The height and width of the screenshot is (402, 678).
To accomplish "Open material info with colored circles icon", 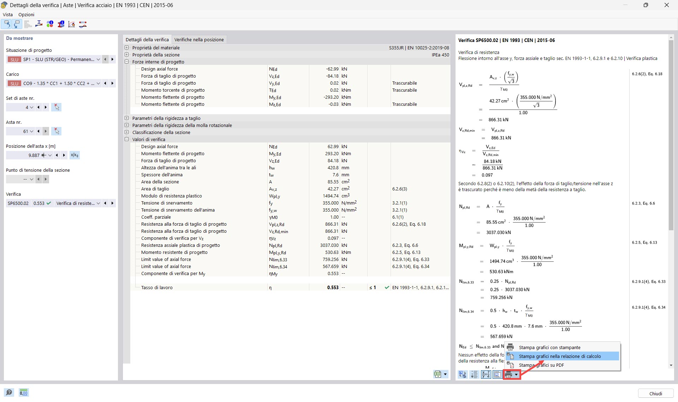I will point(50,24).
